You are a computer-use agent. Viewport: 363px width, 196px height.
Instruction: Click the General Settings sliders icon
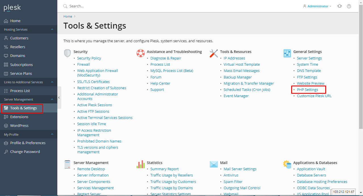coord(287,53)
